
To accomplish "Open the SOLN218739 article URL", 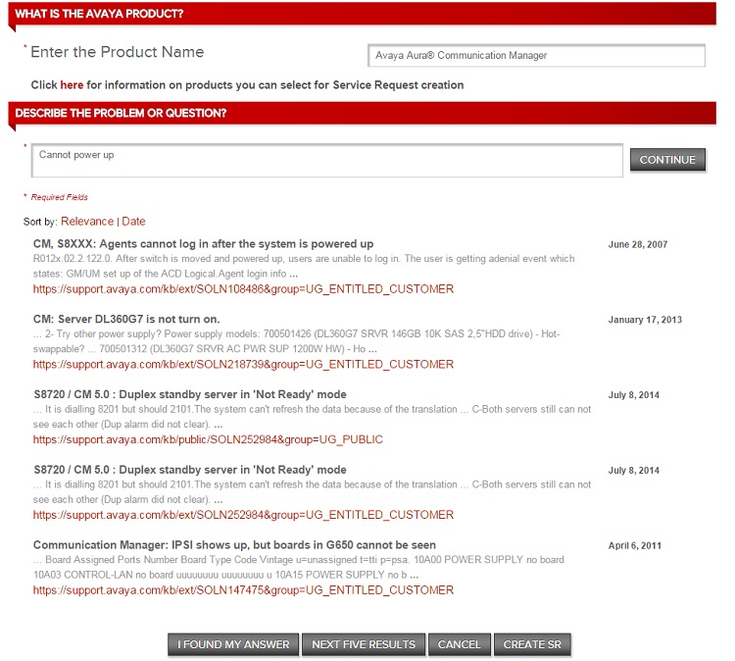I will (243, 364).
